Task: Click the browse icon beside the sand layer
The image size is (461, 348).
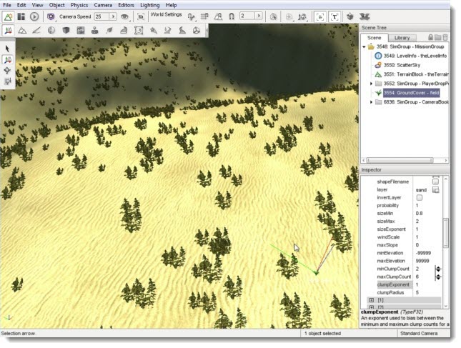Action: [x=435, y=189]
